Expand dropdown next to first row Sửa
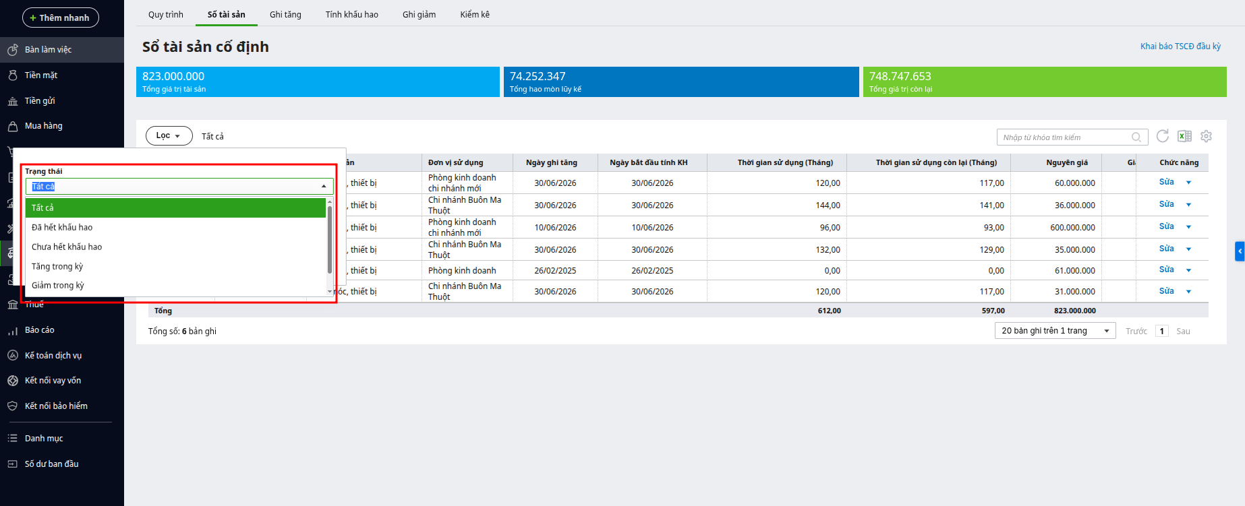The image size is (1245, 506). 1188,183
